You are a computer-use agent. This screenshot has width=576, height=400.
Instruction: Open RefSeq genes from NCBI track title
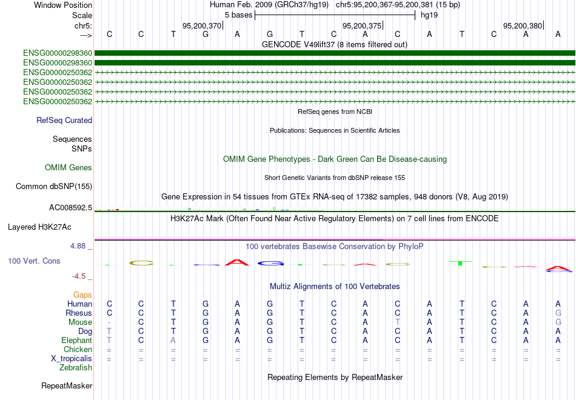335,112
